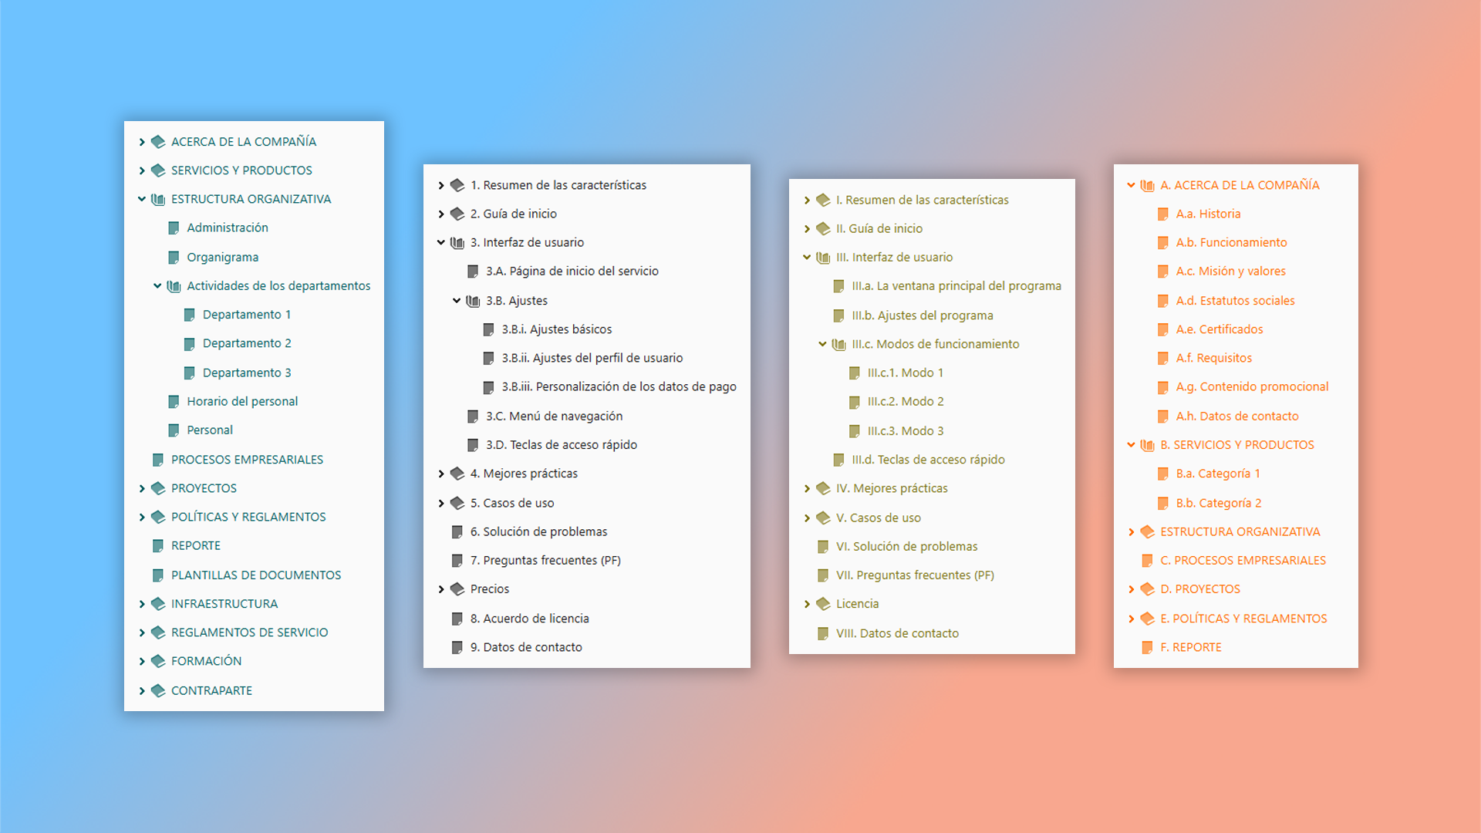Click gray page icon beside 3.B.i. Ajustes básicos
Viewport: 1481px width, 833px height.
pos(488,329)
